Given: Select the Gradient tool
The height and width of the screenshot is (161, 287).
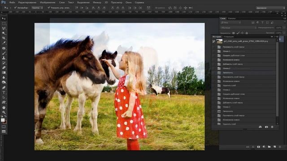Looking at the screenshot, I should (4, 72).
